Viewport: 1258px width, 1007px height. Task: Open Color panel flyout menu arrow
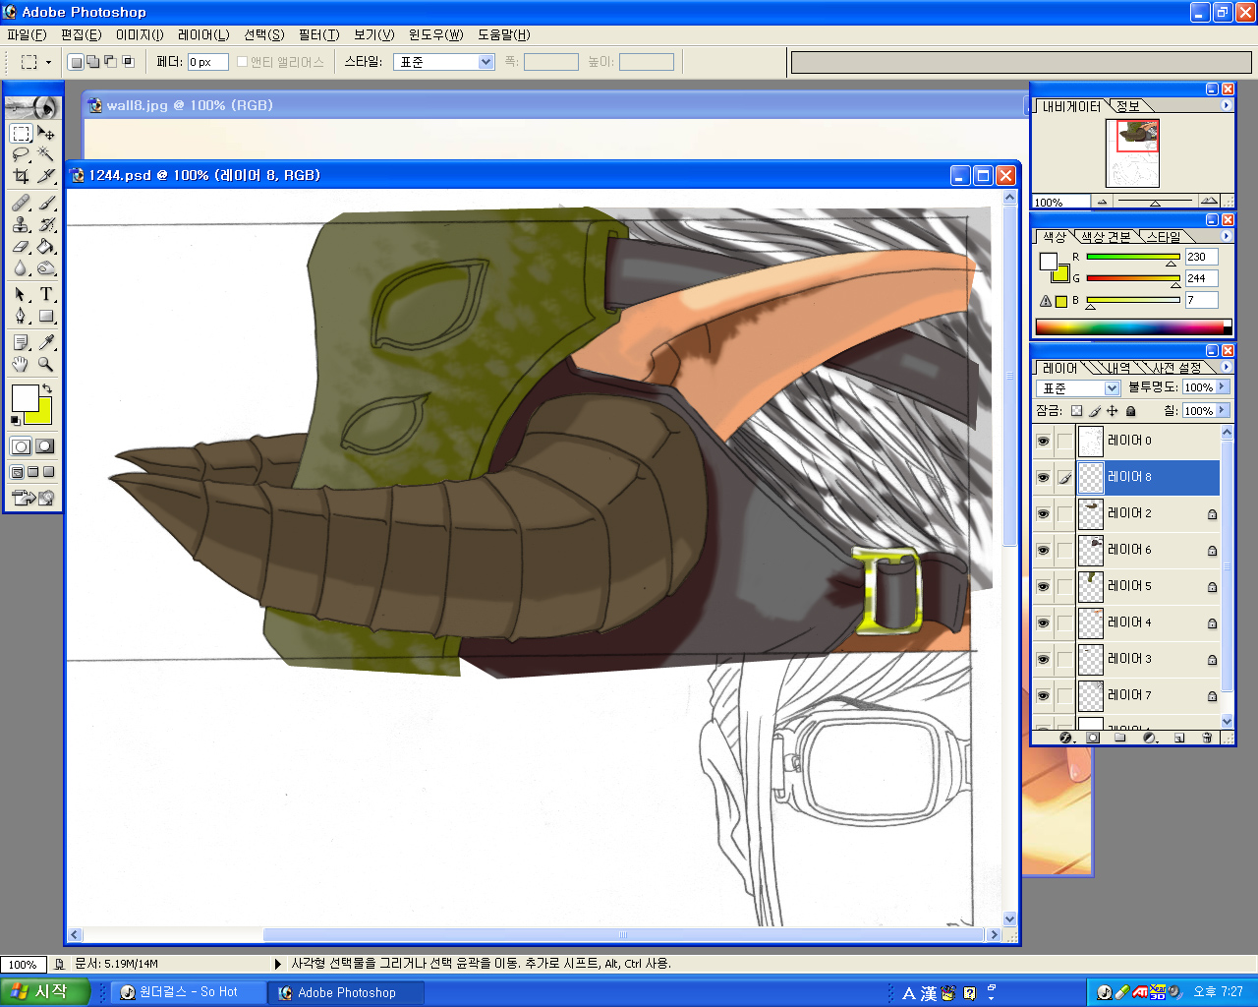tap(1226, 236)
